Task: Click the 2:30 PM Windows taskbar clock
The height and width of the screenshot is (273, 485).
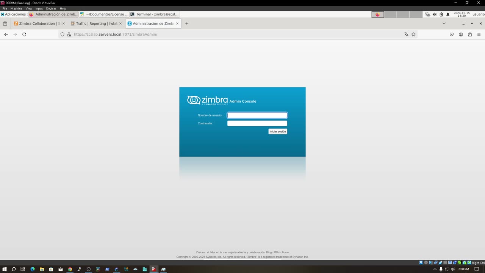Action: 464,269
